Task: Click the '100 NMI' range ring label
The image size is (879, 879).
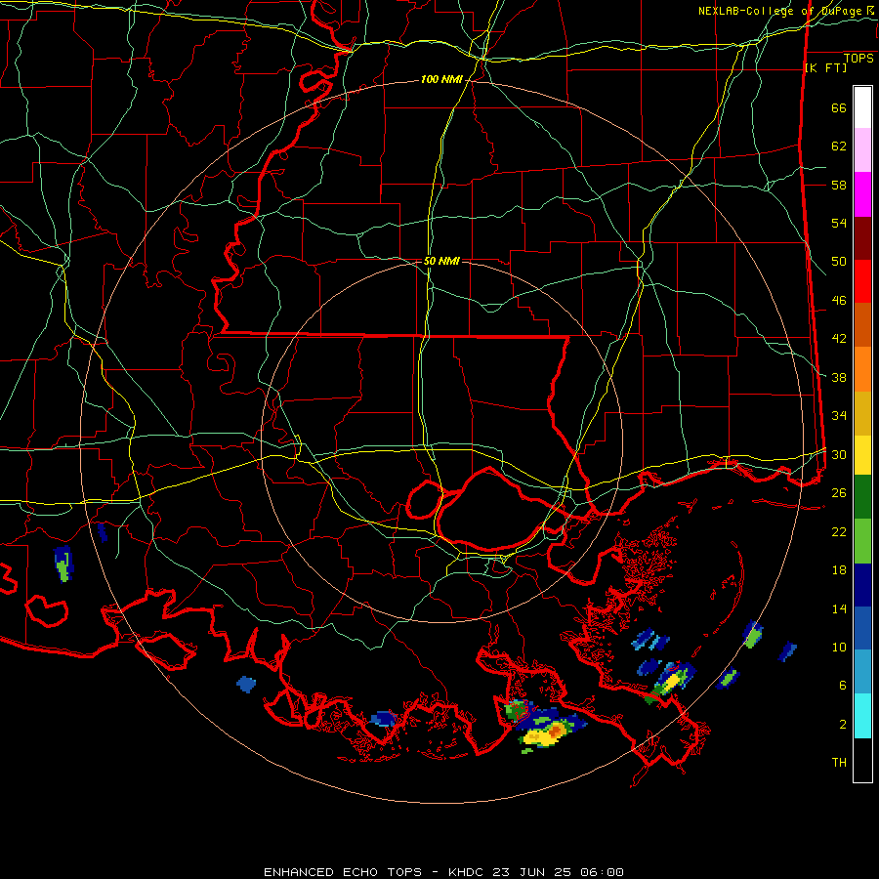Action: tap(441, 80)
